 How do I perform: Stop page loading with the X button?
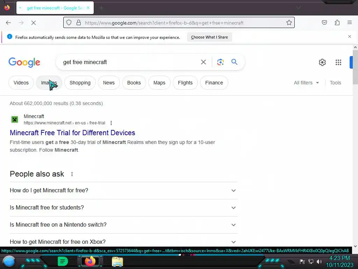33,23
